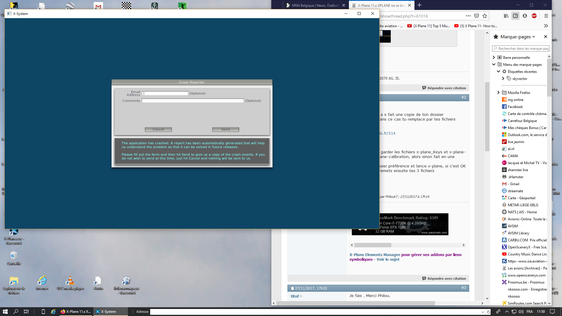The height and width of the screenshot is (316, 562).
Task: Close the Marque-pages sidebar
Action: point(545,37)
